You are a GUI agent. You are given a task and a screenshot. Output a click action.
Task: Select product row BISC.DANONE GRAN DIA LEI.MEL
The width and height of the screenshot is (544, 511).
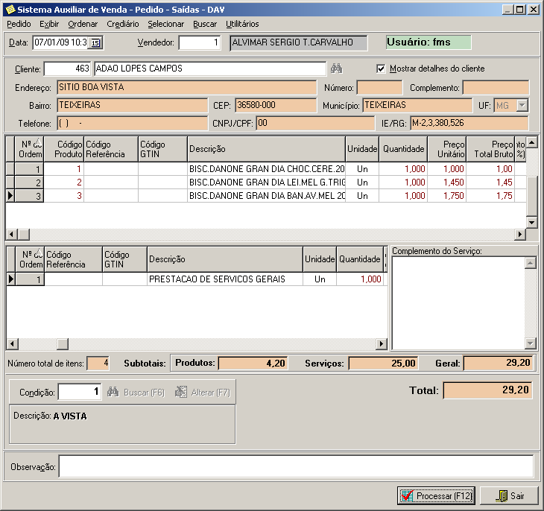tap(267, 182)
